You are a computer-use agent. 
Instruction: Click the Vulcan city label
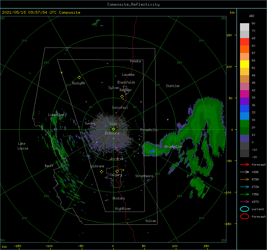[x=151, y=221]
